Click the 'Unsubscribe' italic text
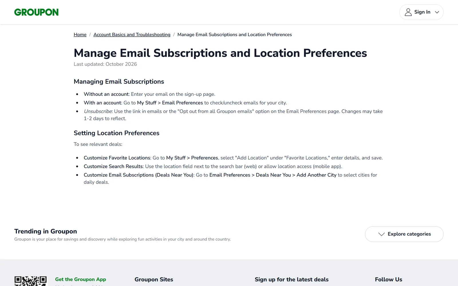458x286 pixels. [98, 111]
